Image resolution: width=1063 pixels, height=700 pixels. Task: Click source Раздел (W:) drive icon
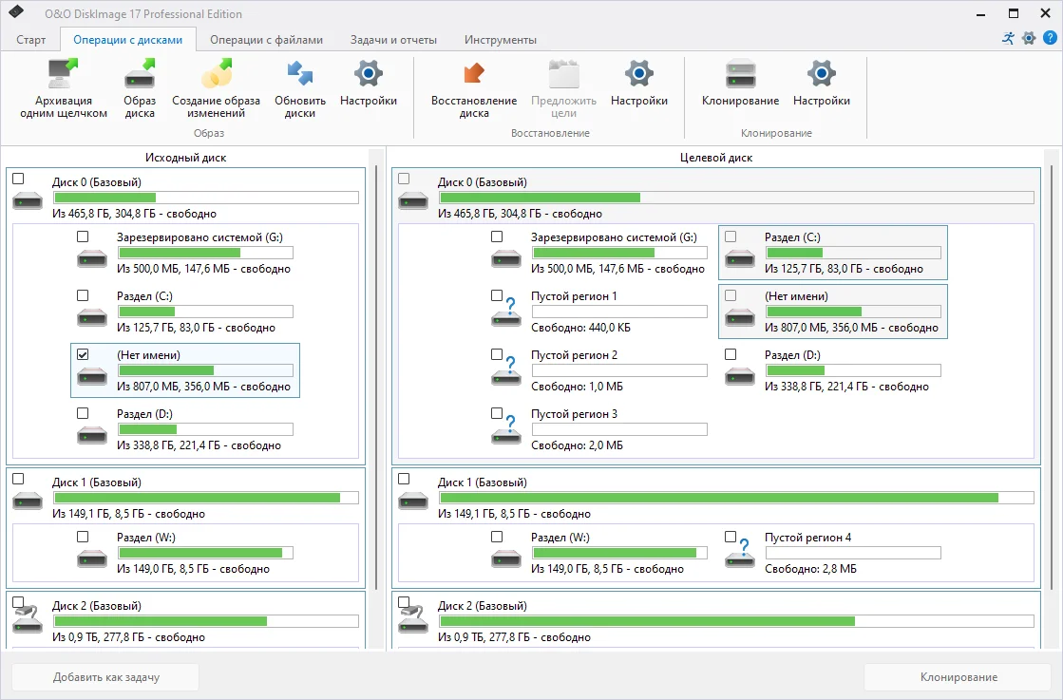[x=92, y=559]
